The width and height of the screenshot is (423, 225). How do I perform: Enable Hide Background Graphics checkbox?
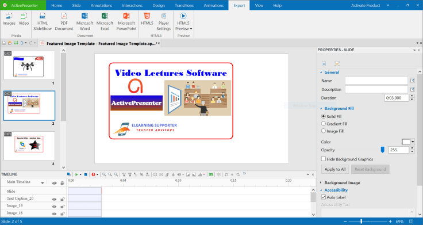pos(324,159)
